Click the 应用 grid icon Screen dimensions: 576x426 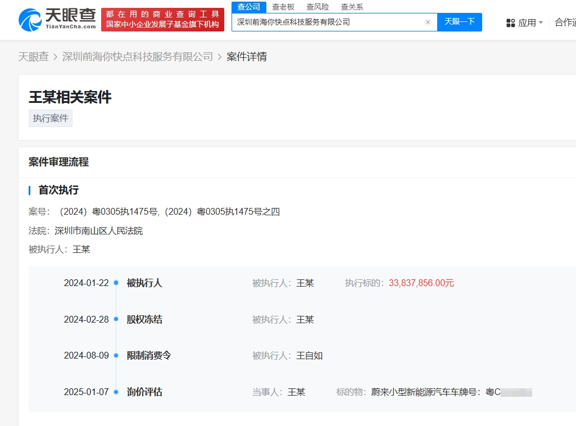(510, 22)
